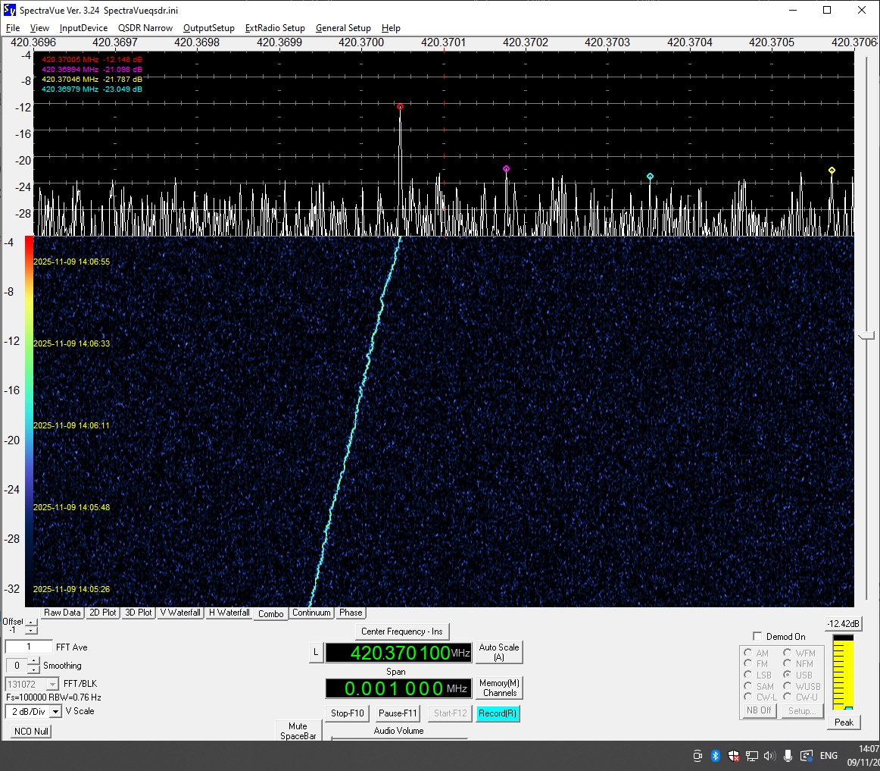Viewport: 880px width, 771px height.
Task: Click the taskbar speaker volume icon
Action: pyautogui.click(x=769, y=756)
